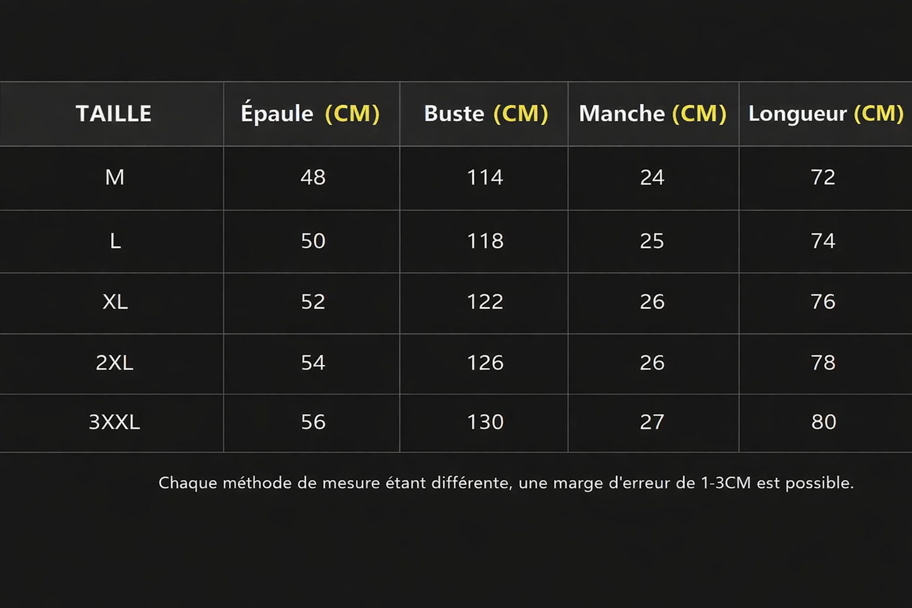Select the sleeve value 24 for size M
The width and height of the screenshot is (912, 608).
(x=652, y=177)
